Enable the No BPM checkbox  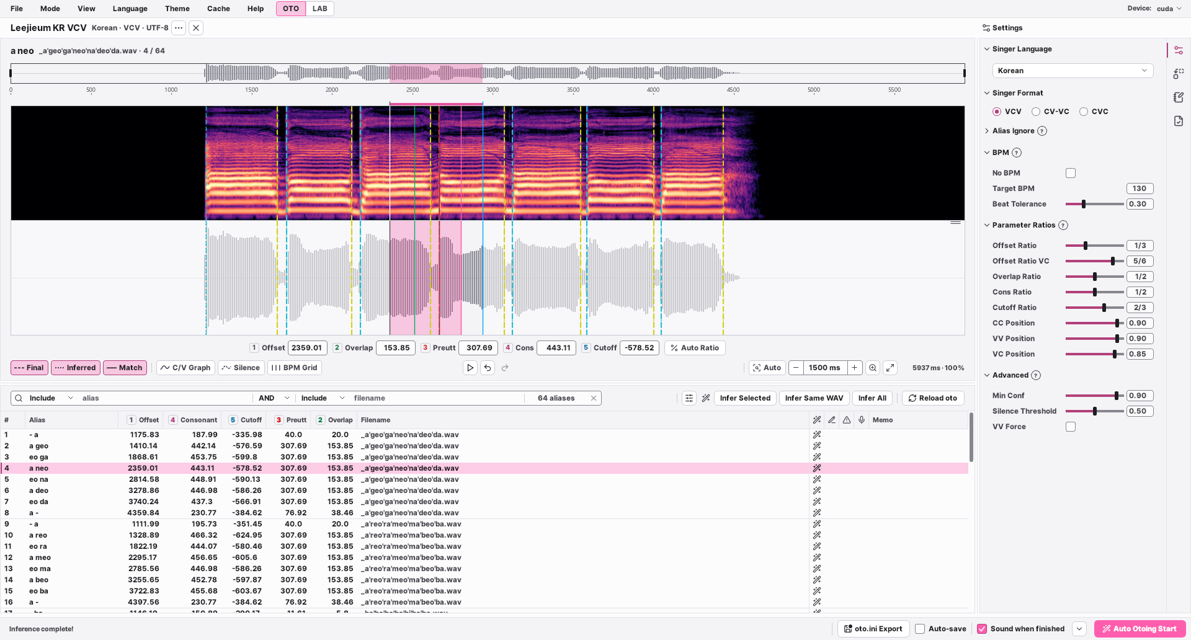(x=1071, y=173)
